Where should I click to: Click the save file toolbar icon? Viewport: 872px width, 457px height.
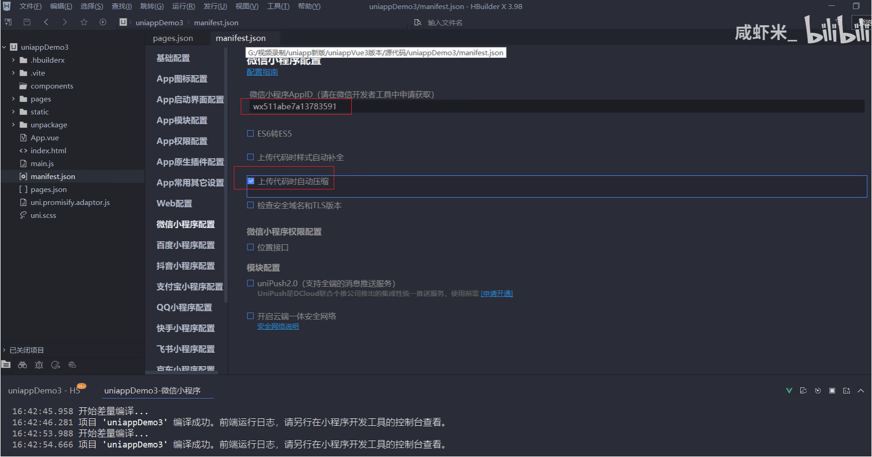(x=27, y=22)
